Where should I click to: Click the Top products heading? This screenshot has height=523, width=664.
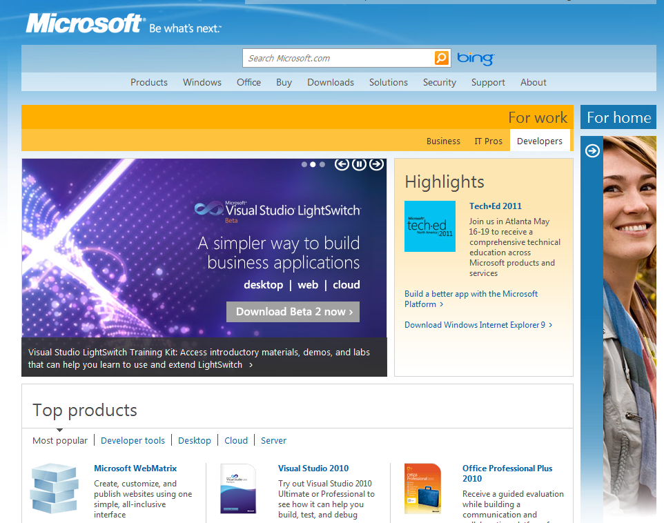pyautogui.click(x=85, y=411)
